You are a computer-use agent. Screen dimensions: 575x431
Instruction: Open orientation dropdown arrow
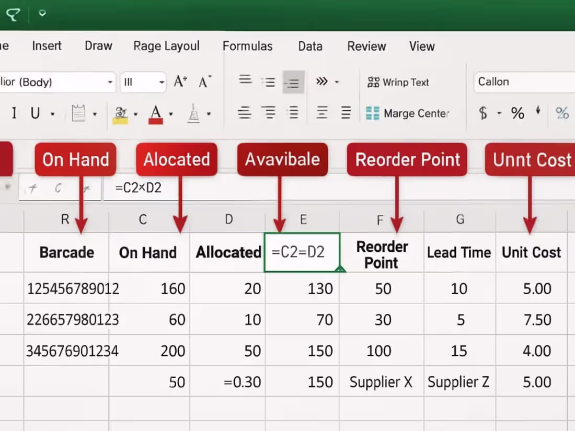(x=337, y=81)
